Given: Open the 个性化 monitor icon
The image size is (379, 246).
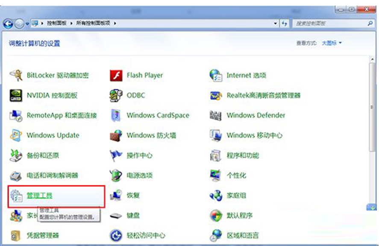Looking at the screenshot, I should coord(216,176).
